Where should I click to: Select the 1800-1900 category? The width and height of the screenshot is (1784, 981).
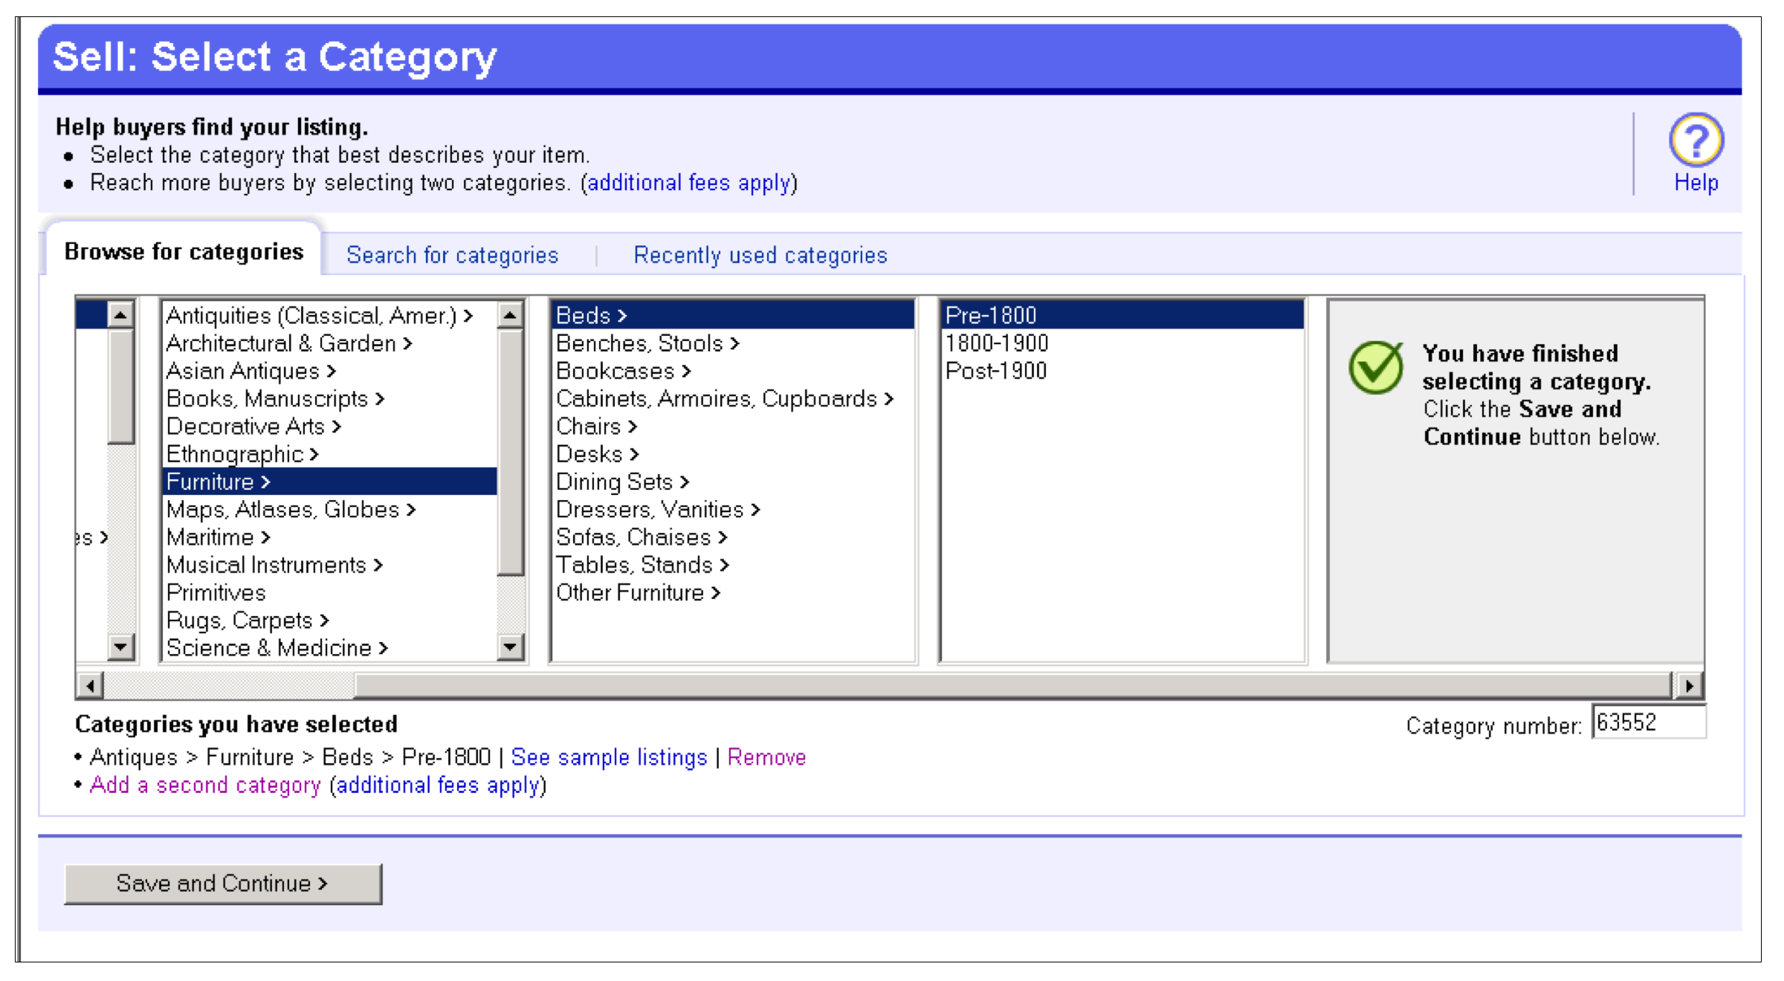point(996,342)
